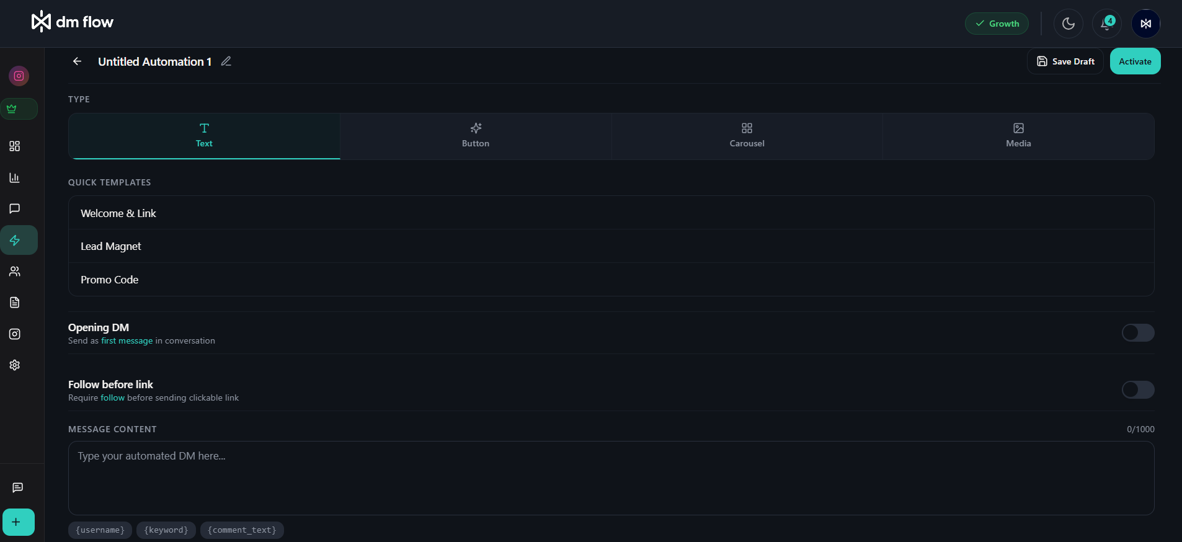This screenshot has height=542, width=1182.
Task: Open the chat messages panel in sidebar
Action: 14,209
